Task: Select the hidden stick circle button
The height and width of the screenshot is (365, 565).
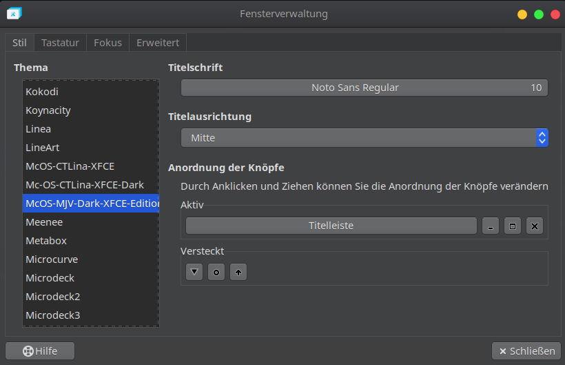Action: click(x=216, y=272)
